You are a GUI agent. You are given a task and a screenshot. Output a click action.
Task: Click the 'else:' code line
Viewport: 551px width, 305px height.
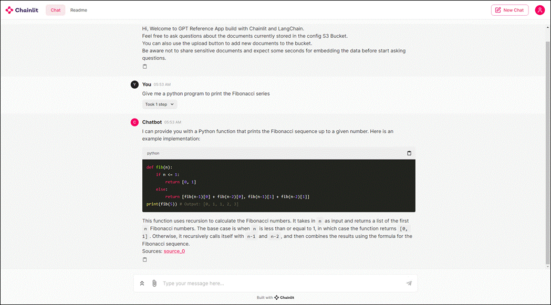(x=161, y=190)
